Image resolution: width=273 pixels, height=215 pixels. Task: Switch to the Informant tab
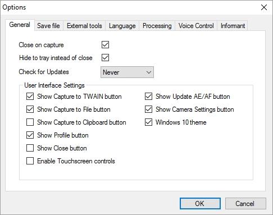(x=233, y=26)
